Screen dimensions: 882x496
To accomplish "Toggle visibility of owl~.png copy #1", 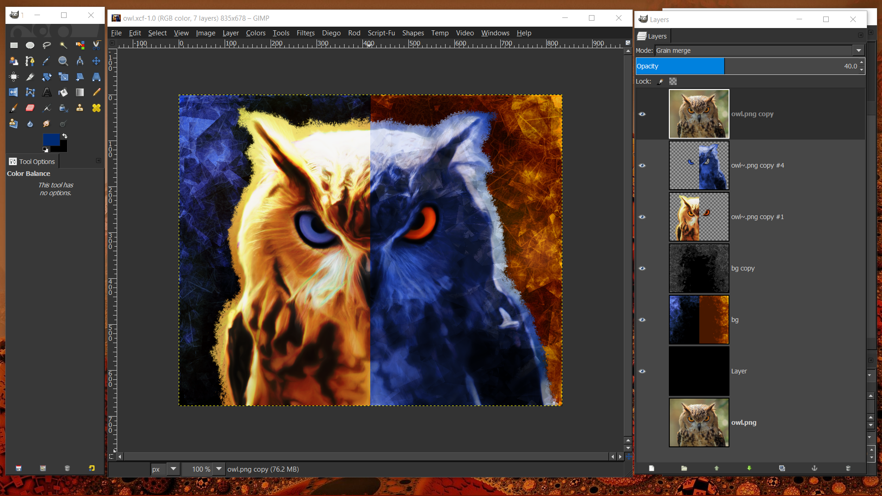I will 642,217.
